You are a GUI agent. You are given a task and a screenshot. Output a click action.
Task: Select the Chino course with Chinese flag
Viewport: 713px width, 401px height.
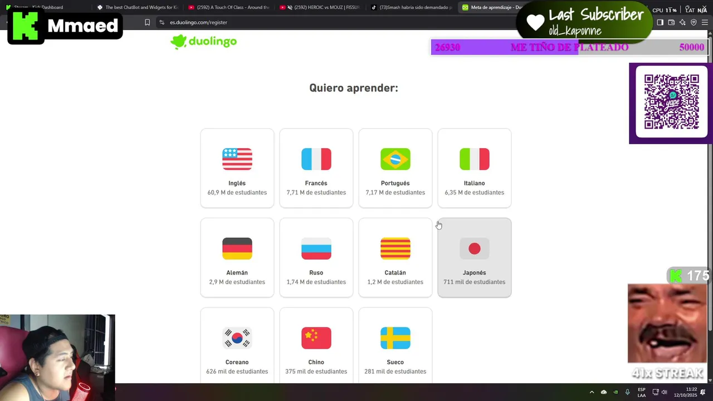click(x=316, y=345)
